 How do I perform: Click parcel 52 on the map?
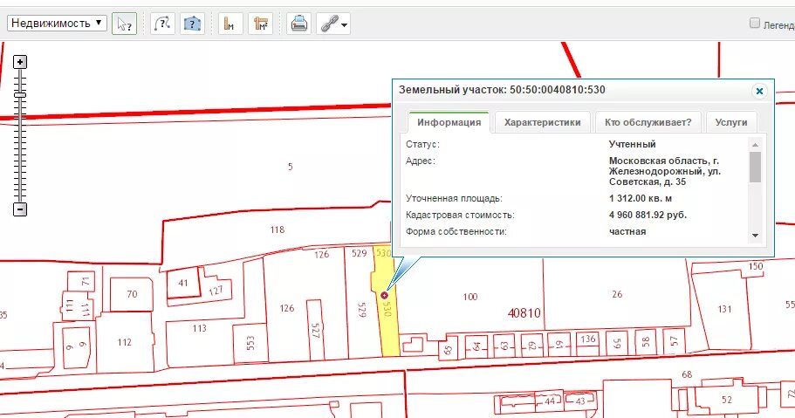727,400
